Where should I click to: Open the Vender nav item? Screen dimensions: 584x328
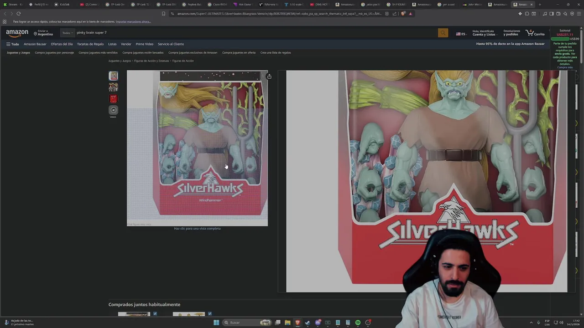[x=126, y=44]
